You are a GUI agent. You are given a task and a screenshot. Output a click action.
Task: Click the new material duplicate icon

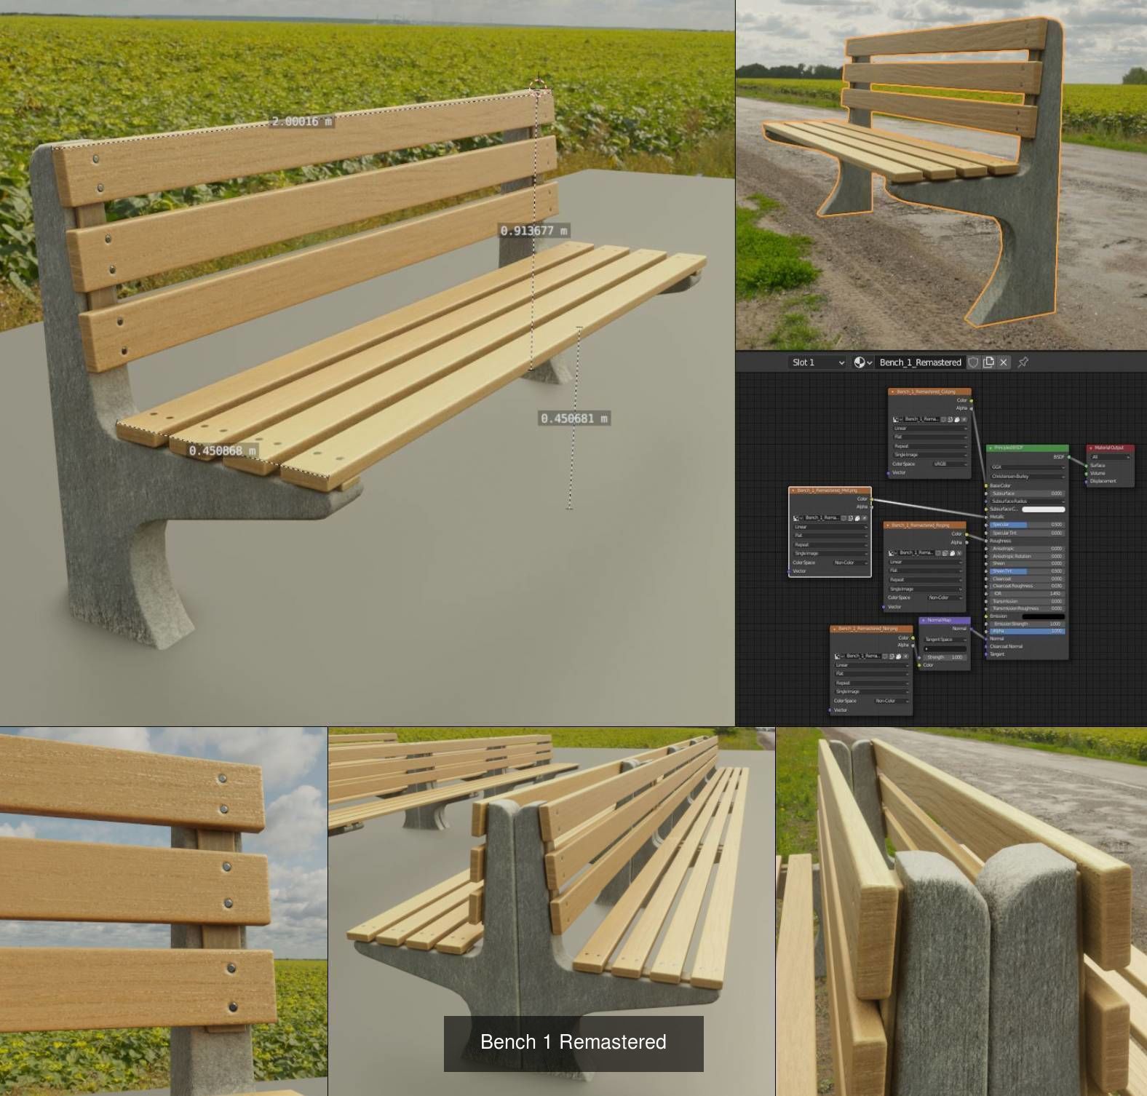click(x=988, y=362)
